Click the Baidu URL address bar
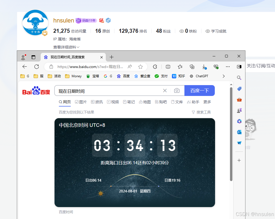Image resolution: width=275 pixels, height=219 pixels. [x=90, y=67]
